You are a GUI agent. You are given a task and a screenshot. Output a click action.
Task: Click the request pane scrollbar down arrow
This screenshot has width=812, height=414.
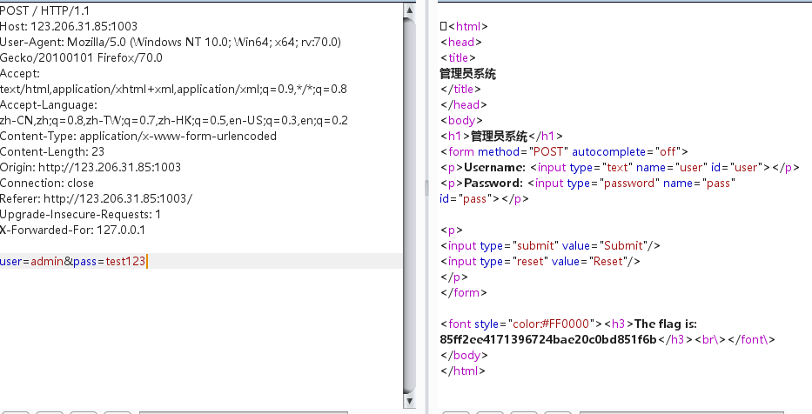click(x=409, y=401)
